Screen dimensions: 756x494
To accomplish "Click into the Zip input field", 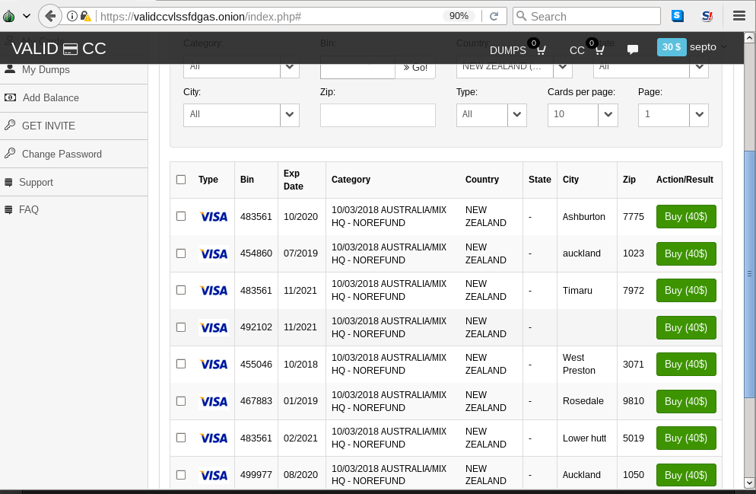I will click(377, 115).
